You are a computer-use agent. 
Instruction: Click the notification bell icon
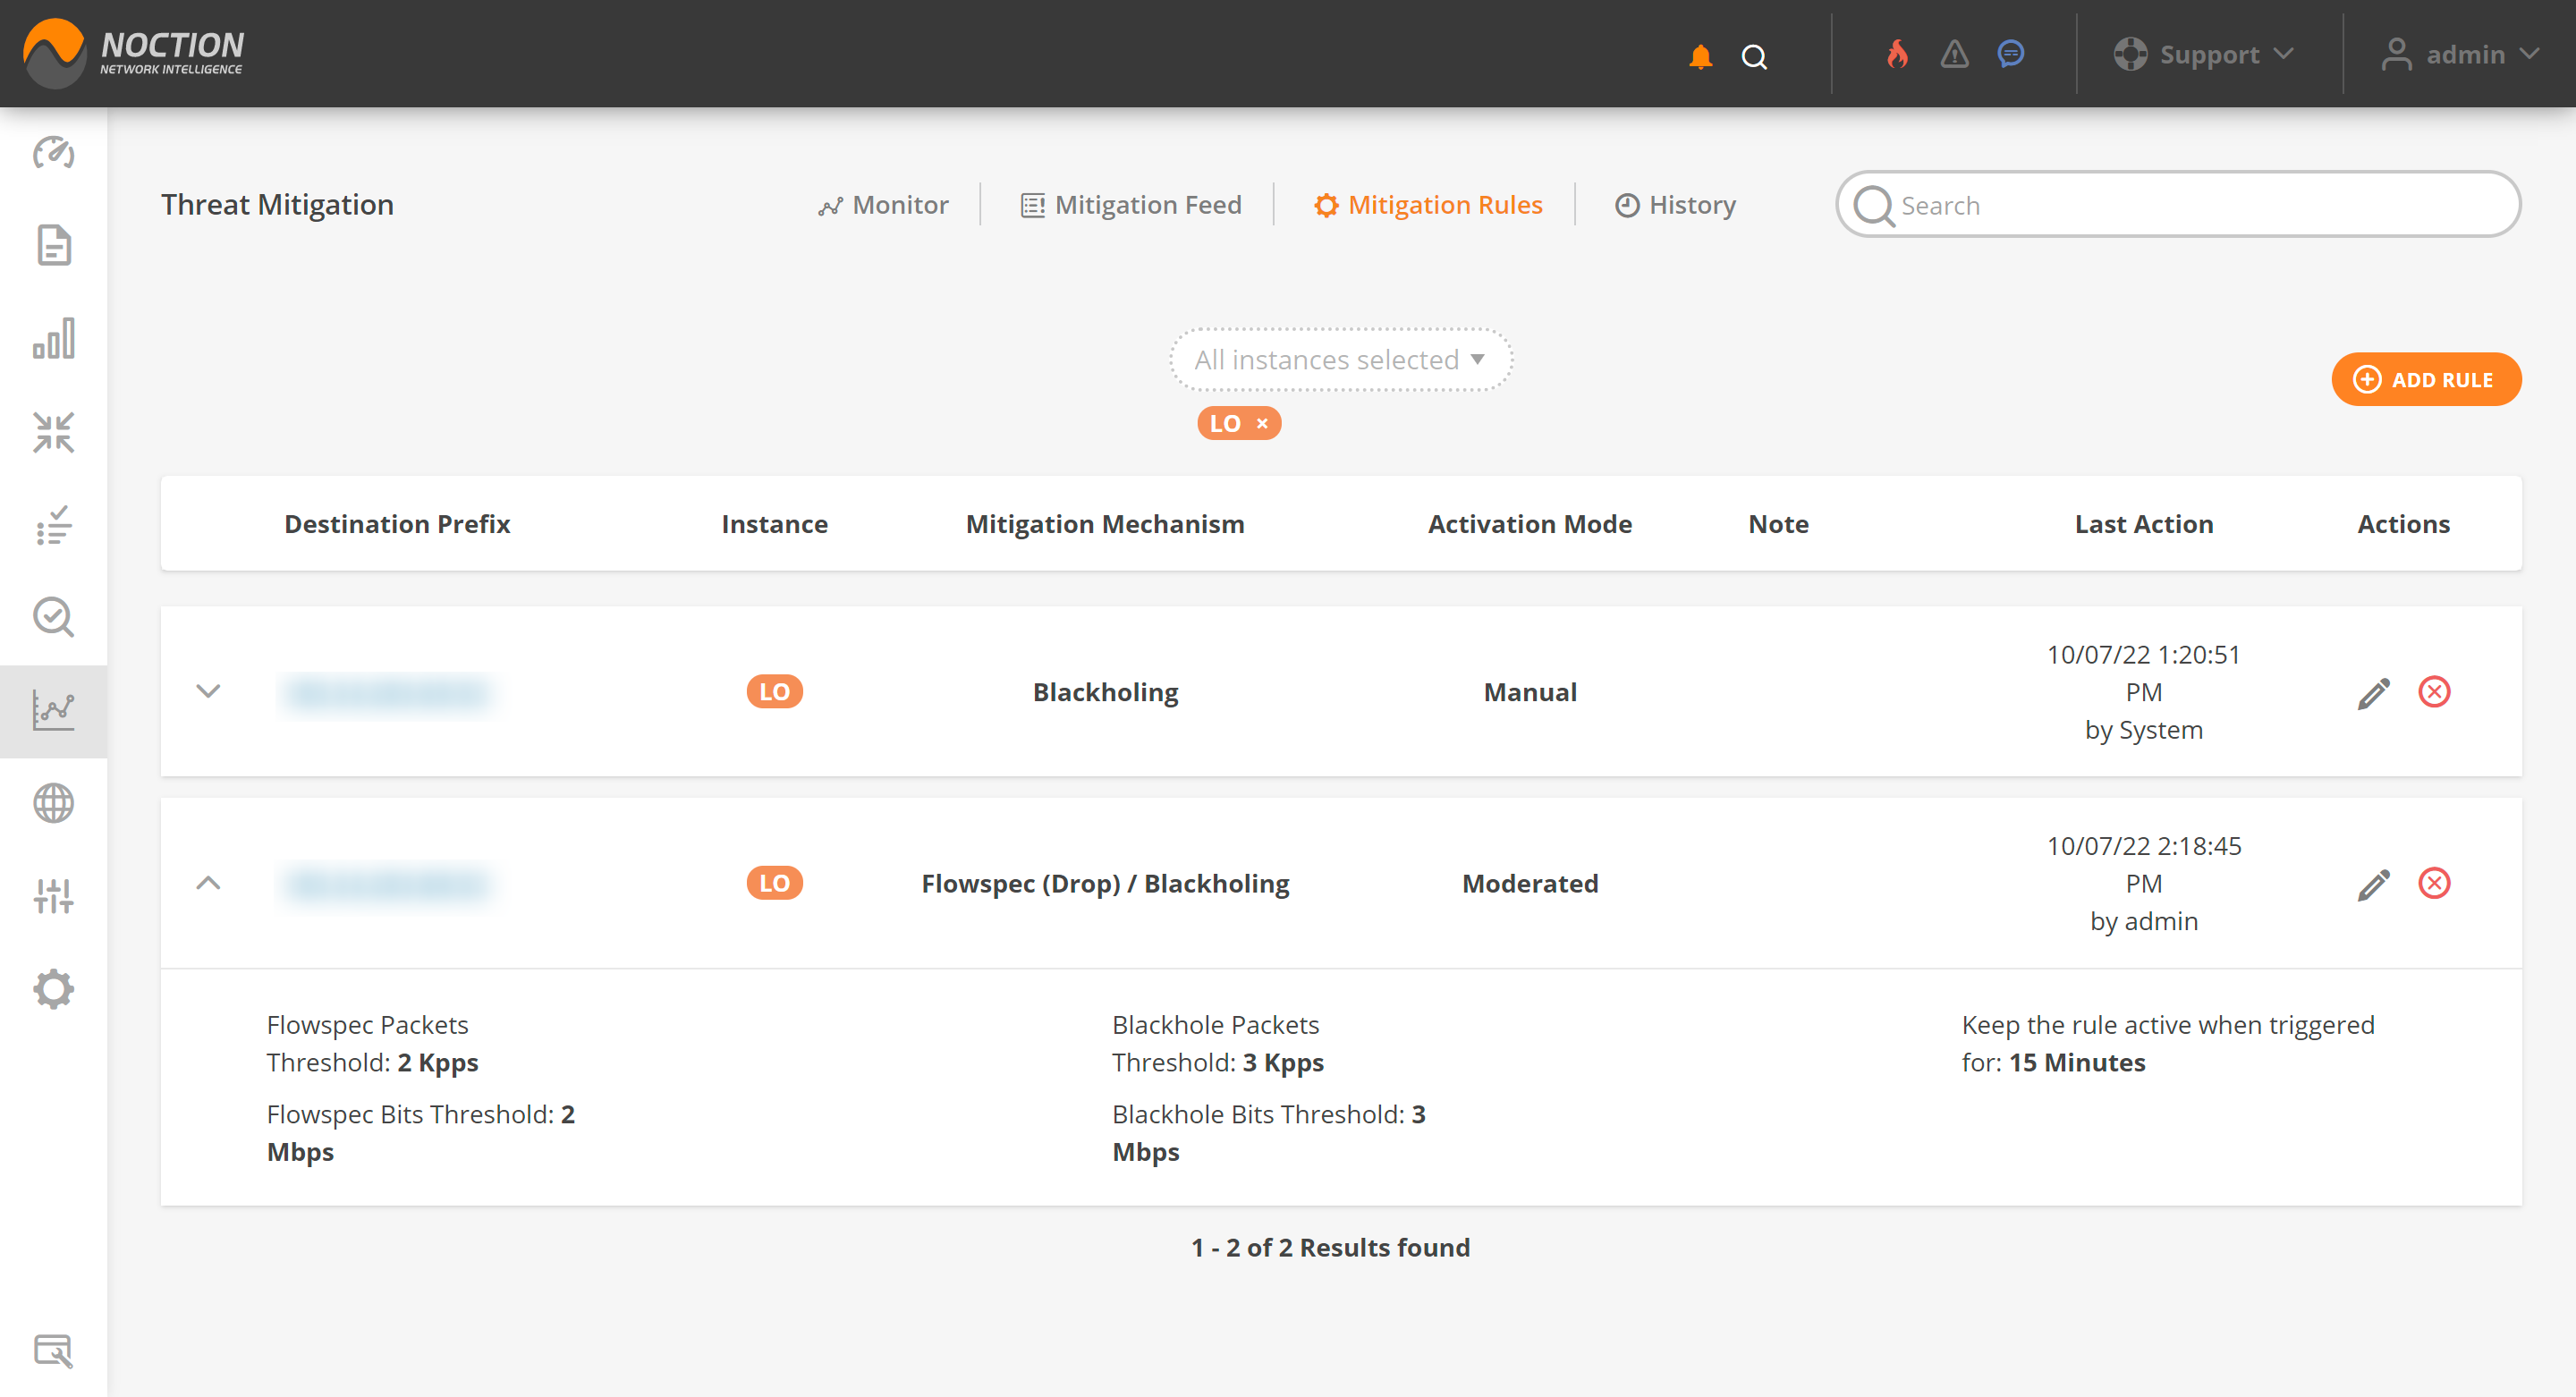tap(1700, 56)
